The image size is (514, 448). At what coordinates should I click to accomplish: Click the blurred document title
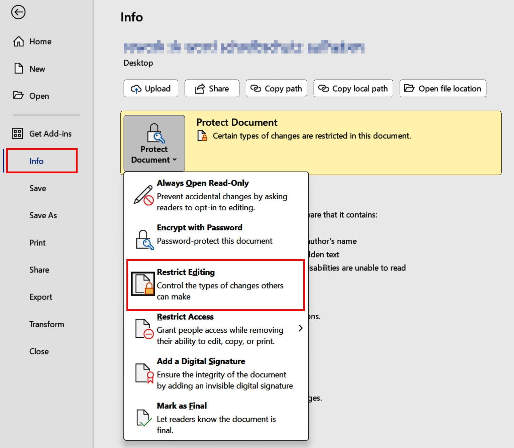[x=243, y=47]
